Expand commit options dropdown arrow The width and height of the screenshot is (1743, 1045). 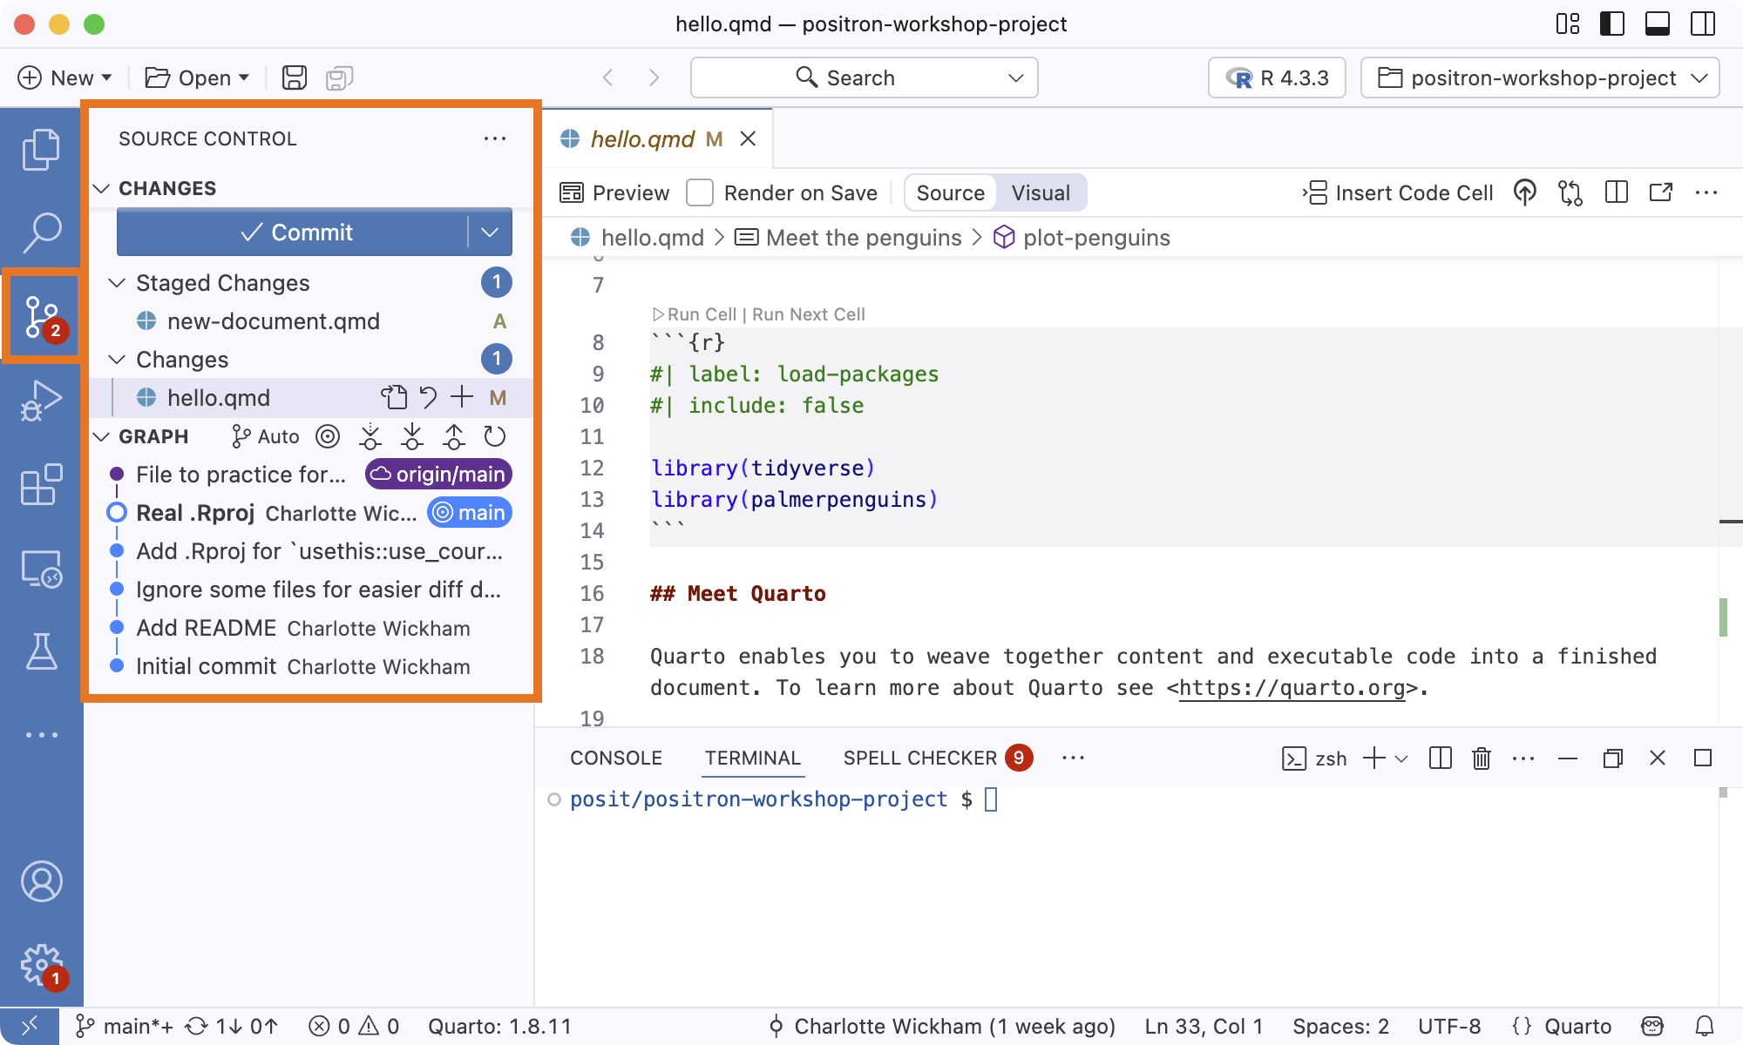click(490, 233)
